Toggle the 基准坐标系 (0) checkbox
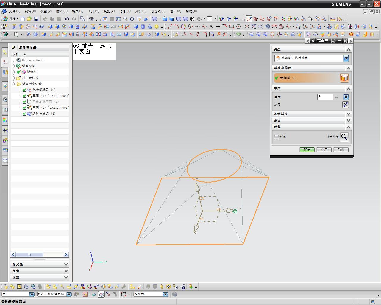Screen dimensions: 381x305 click(24, 90)
